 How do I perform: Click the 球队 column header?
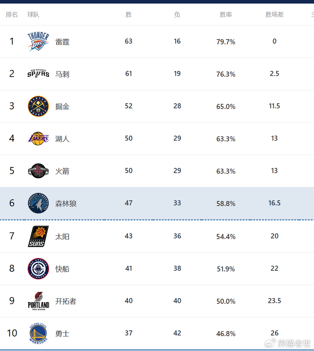coord(33,15)
